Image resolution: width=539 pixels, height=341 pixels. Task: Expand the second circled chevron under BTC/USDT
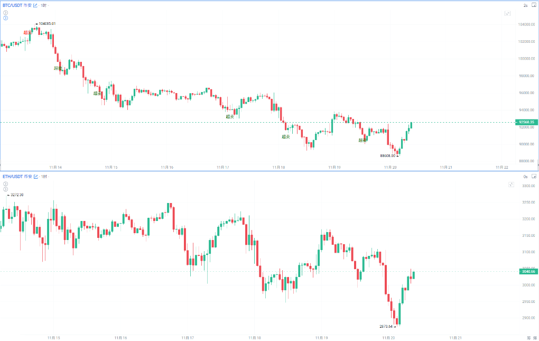[5, 18]
